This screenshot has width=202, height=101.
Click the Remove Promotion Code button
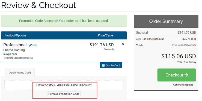tap(64, 94)
